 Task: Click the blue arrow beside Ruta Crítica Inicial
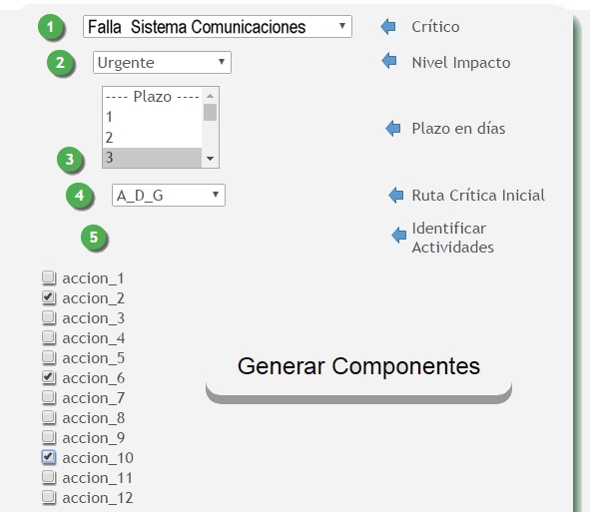pos(396,196)
